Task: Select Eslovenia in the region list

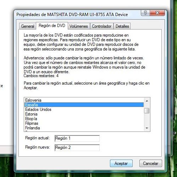Action: pos(84,100)
